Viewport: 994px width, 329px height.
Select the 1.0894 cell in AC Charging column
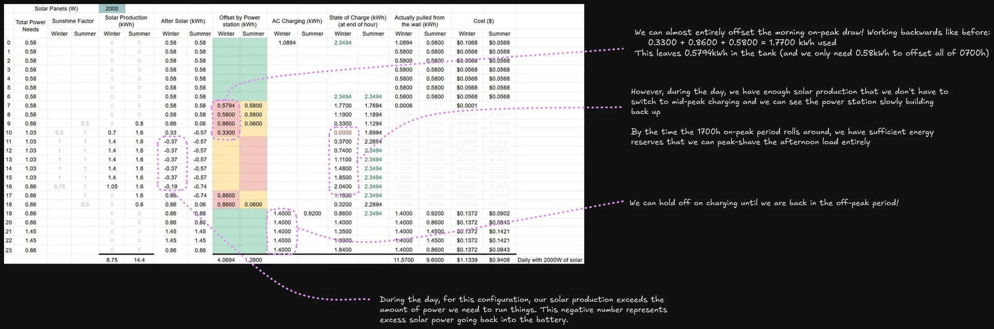(287, 43)
